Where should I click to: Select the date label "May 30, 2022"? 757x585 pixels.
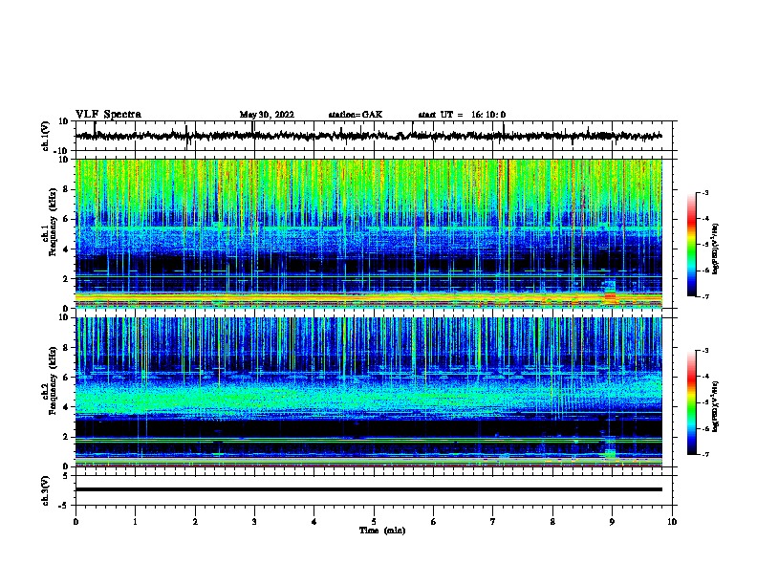[x=267, y=115]
